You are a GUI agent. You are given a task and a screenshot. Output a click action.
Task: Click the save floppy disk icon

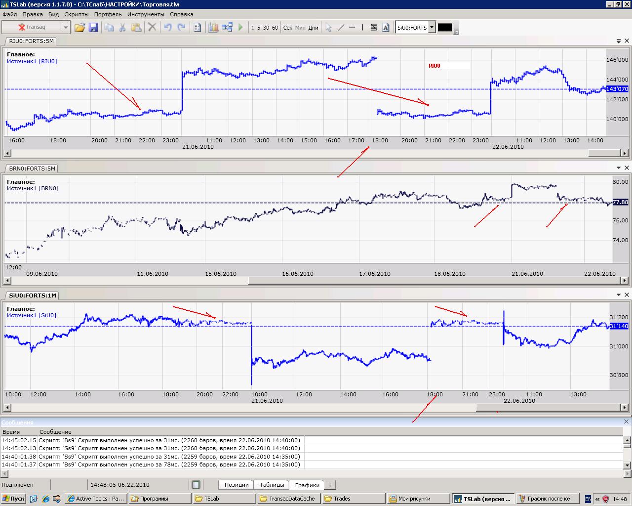[93, 28]
